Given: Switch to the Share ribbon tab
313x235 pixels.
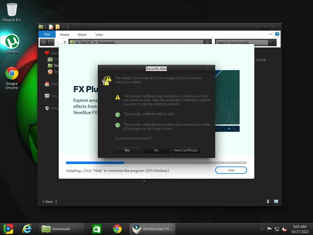Looking at the screenshot, I should [x=82, y=35].
